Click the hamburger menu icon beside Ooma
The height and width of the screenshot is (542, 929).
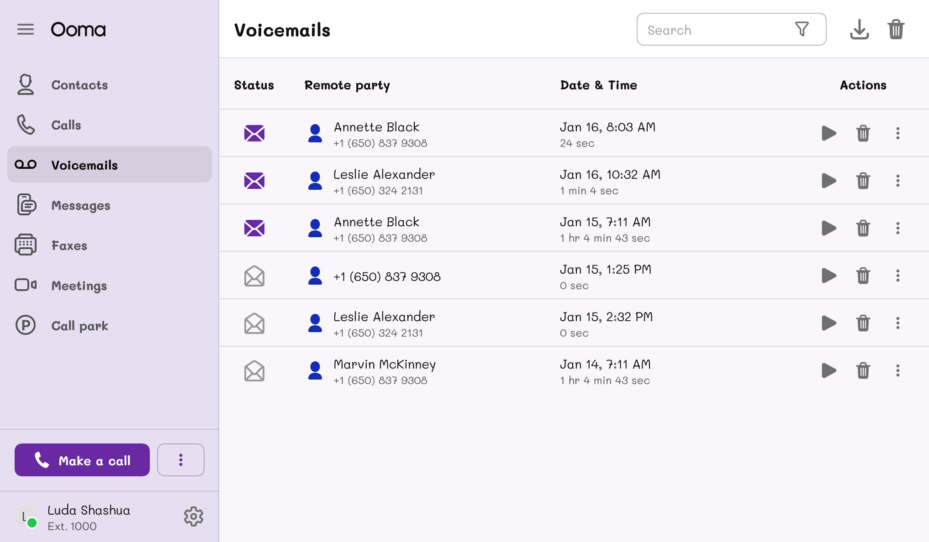(x=26, y=30)
